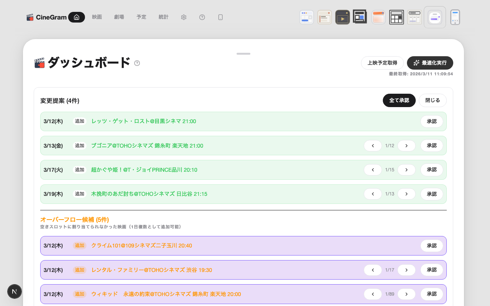Open the help icon next to ダッシュボード title
This screenshot has height=306, width=490.
[x=137, y=64]
